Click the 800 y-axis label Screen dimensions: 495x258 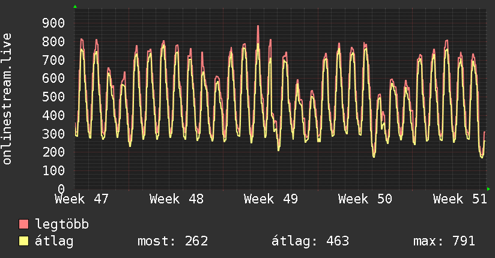[x=53, y=41]
